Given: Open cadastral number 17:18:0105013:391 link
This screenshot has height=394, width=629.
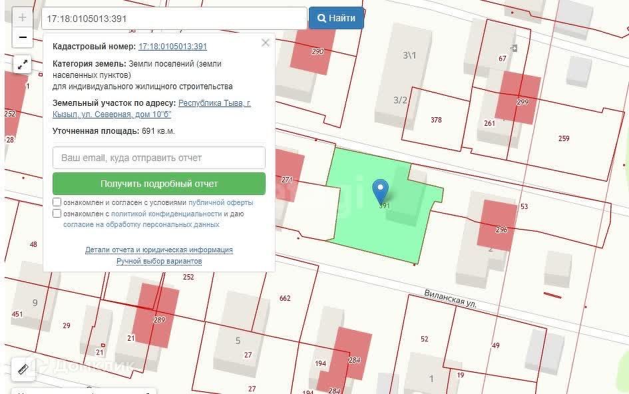Looking at the screenshot, I should click(x=172, y=47).
